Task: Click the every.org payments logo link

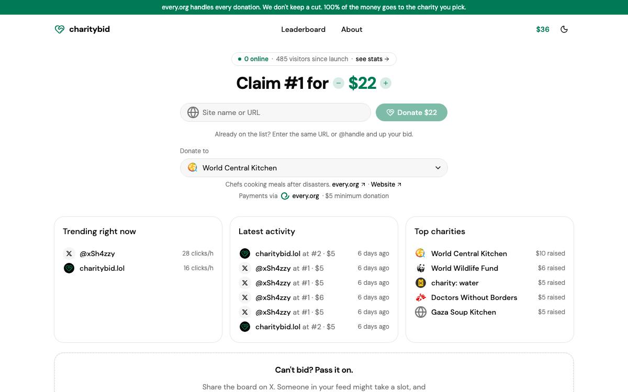Action: click(x=300, y=196)
